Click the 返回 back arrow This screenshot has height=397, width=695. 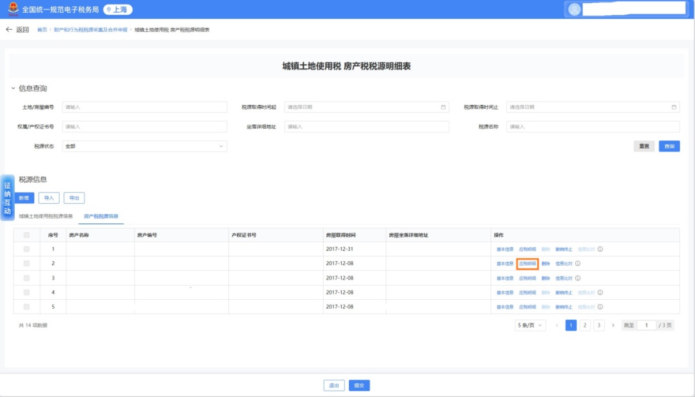pos(9,30)
